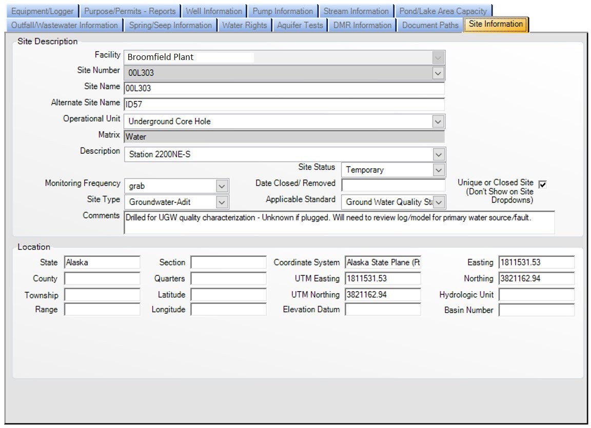Edit the Alternate Site Name field
Screen dimensions: 591x428
pos(284,104)
